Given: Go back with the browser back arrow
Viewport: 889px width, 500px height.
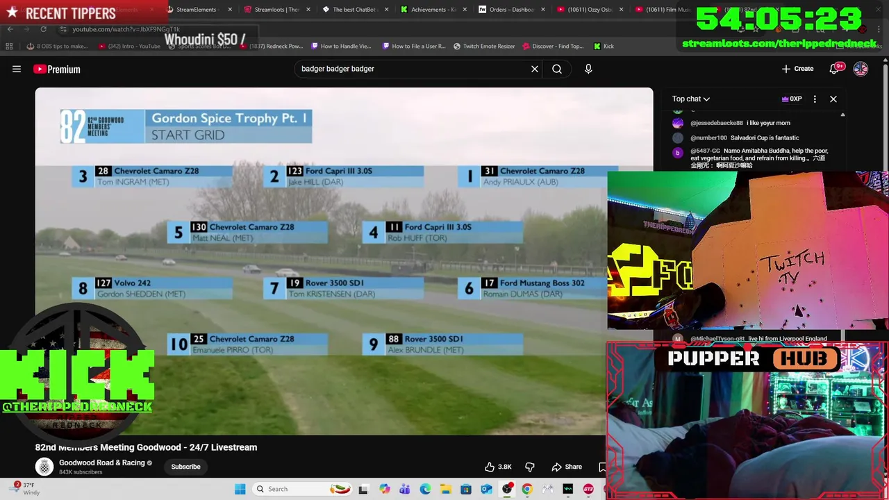Looking at the screenshot, I should (10, 29).
